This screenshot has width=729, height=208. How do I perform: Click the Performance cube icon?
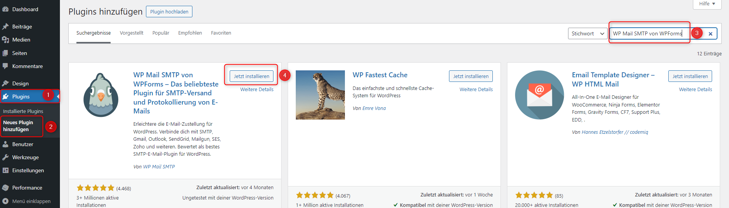coord(5,188)
